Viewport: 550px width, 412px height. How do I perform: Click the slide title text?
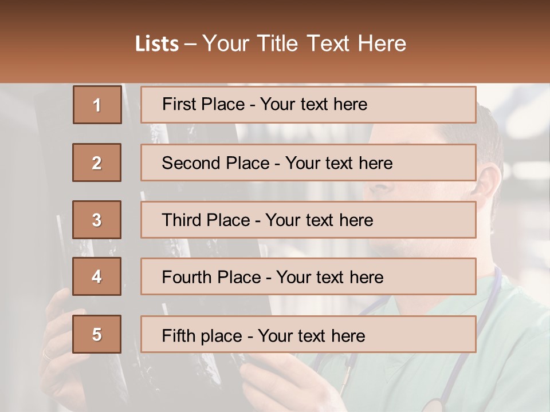tap(271, 43)
